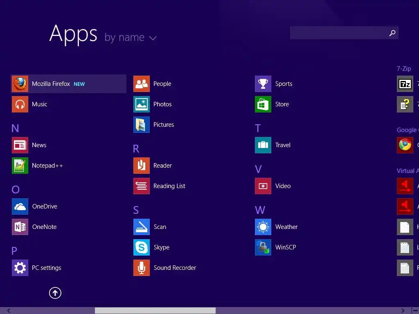Click the 'OneDrive' label text
Viewport: 419px width, 314px height.
point(45,206)
